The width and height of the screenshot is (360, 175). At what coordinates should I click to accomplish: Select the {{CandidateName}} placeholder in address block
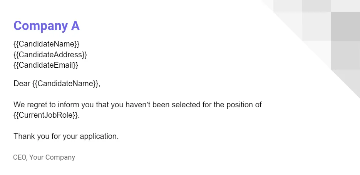47,44
